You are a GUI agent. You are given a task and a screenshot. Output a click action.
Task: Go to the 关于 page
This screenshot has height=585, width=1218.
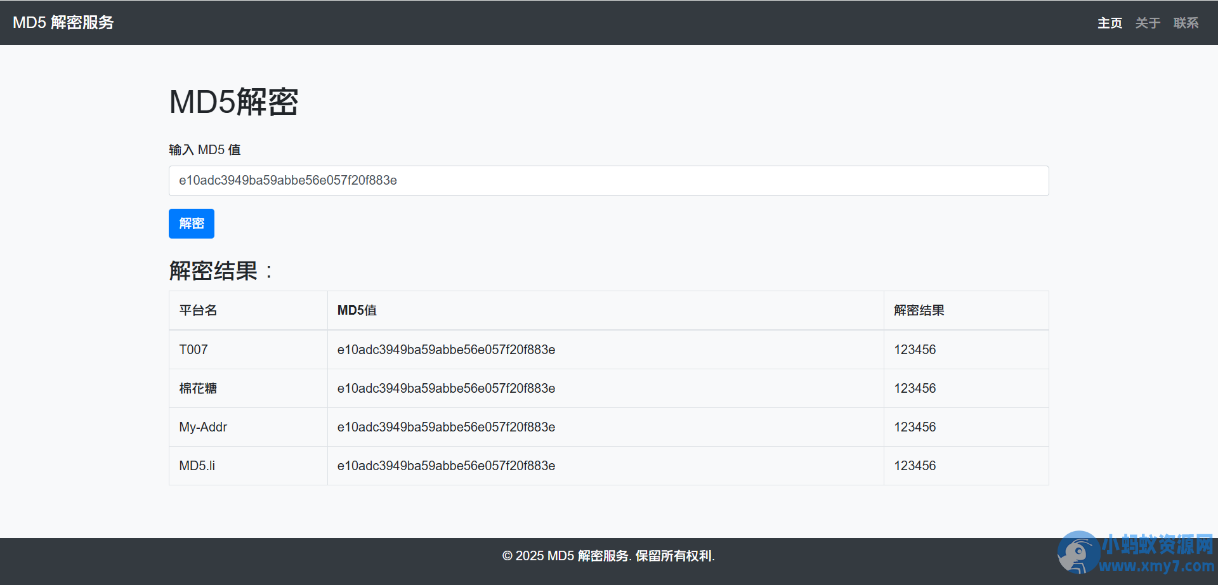(1148, 23)
